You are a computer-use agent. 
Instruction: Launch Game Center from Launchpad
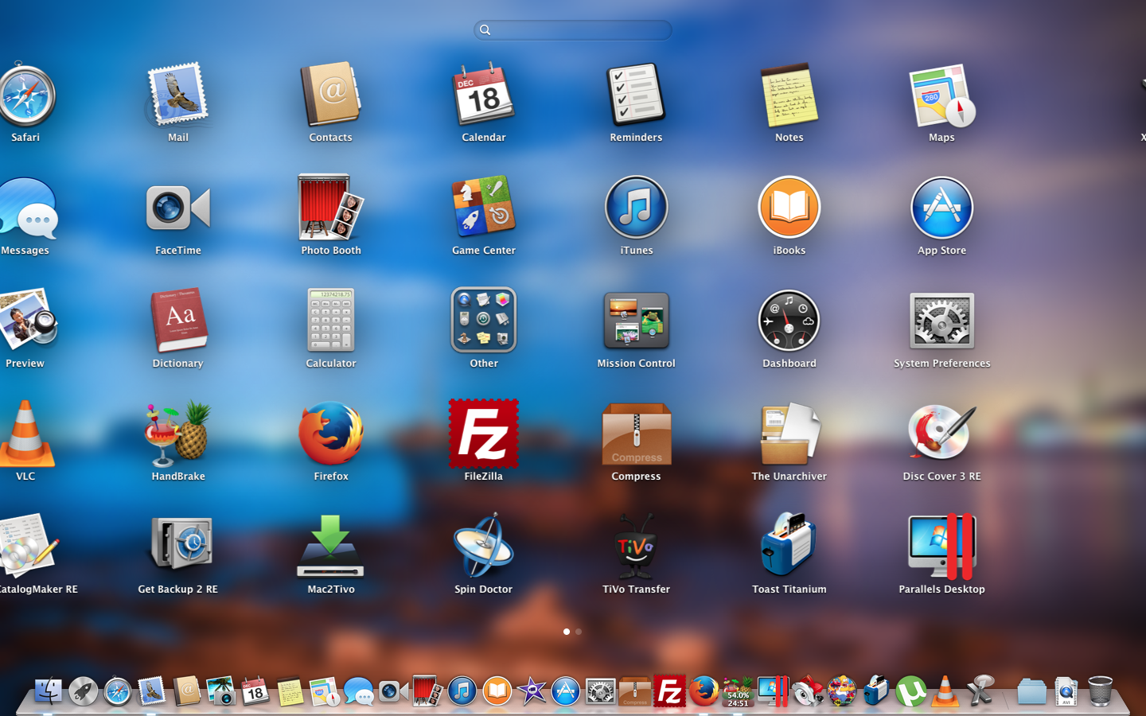pyautogui.click(x=483, y=207)
